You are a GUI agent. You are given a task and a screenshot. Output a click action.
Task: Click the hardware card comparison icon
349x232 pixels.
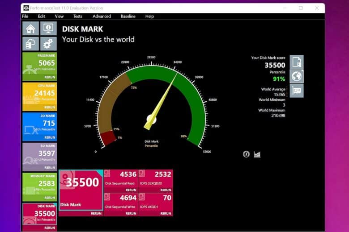[x=297, y=91]
